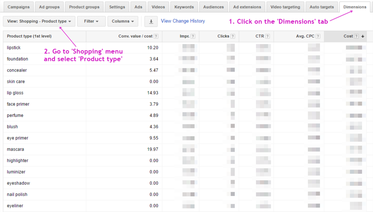Go to the Auto targets tab
This screenshot has height=212, width=373.
322,7
